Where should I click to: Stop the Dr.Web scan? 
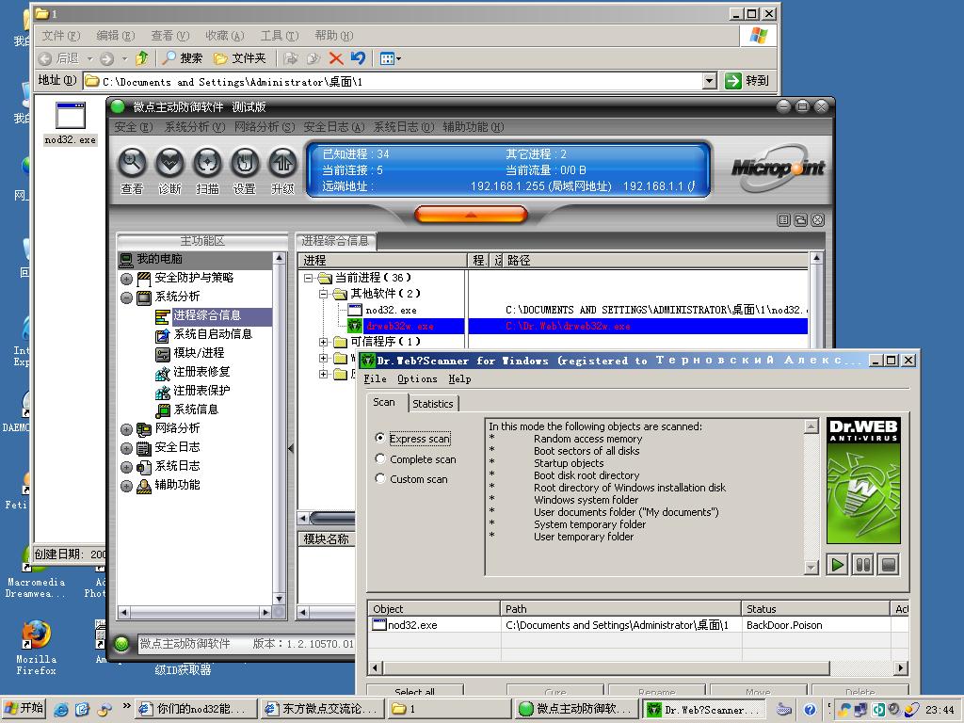coord(889,565)
